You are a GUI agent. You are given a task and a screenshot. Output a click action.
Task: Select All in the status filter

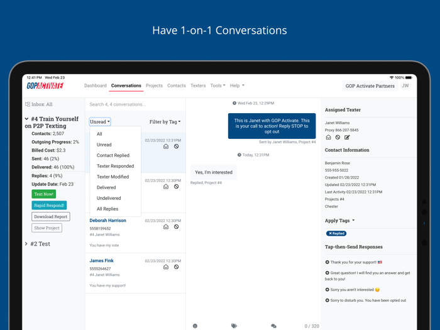pyautogui.click(x=115, y=134)
